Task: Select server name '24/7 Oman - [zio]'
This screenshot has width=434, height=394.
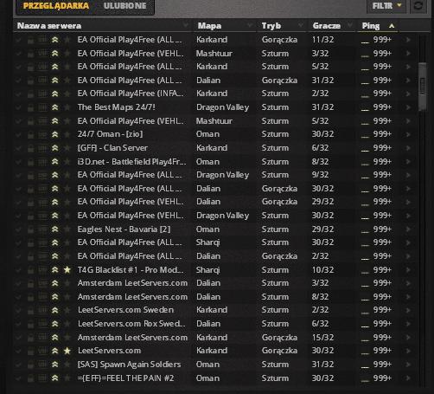Action: pyautogui.click(x=110, y=134)
